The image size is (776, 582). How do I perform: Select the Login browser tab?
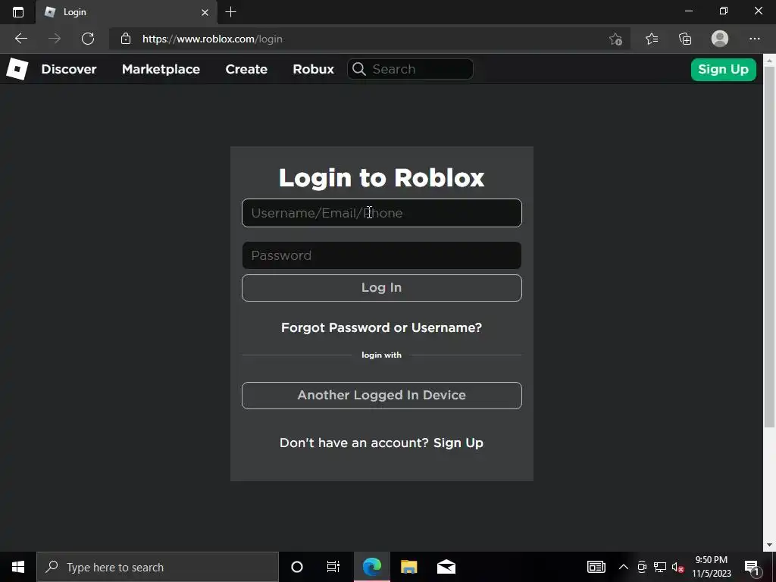click(x=127, y=12)
